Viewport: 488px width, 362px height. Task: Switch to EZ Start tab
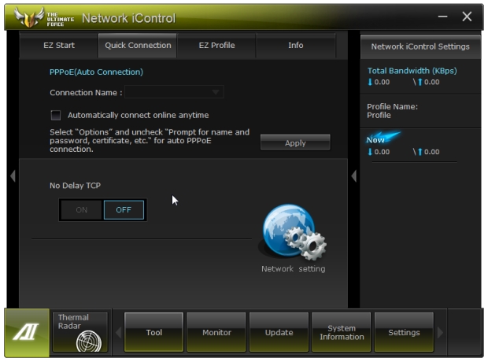[x=59, y=46]
